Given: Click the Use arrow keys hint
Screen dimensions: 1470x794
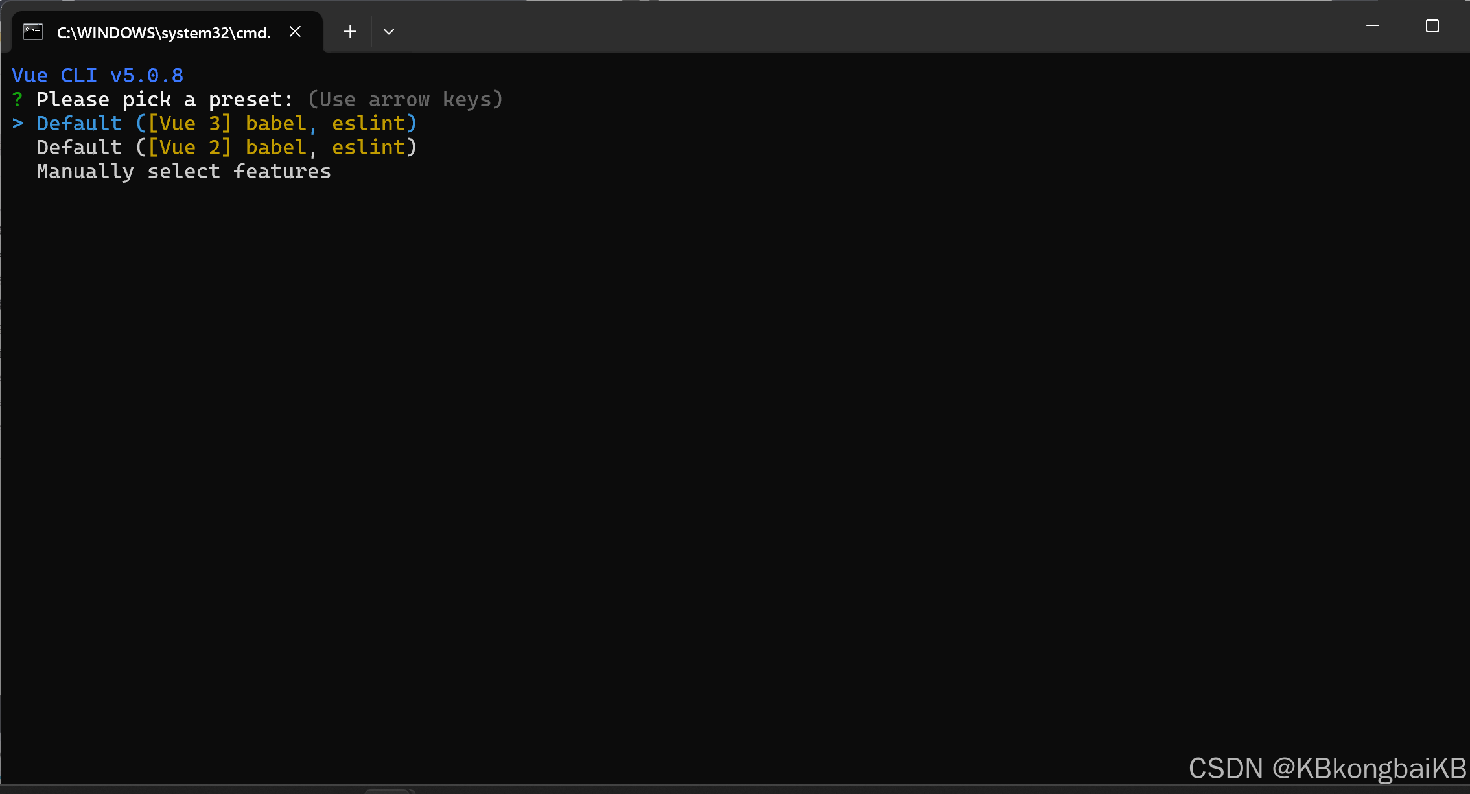Looking at the screenshot, I should 405,99.
